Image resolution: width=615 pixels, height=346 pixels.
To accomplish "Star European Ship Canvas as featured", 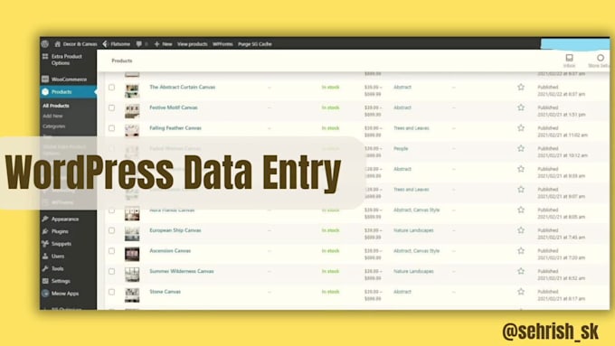I will pos(521,230).
